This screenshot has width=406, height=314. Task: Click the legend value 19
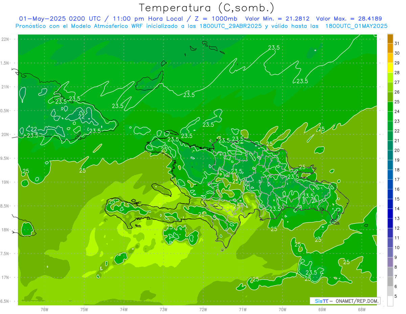coord(397,160)
